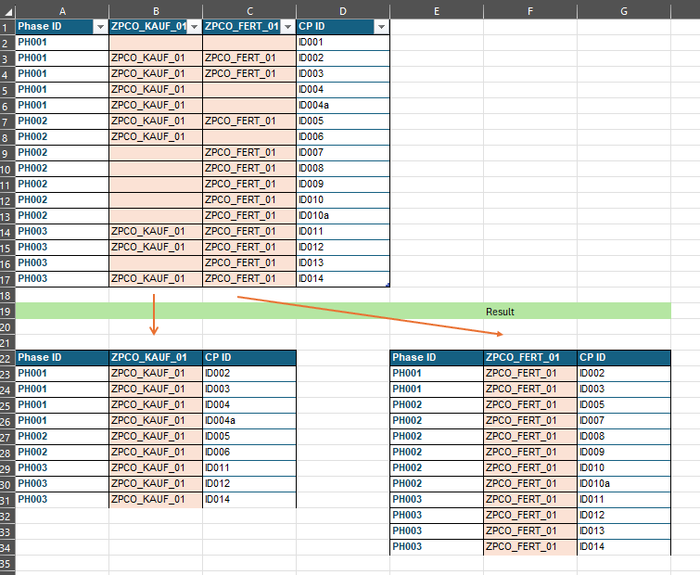Select column G header
700x575 pixels.
pos(624,11)
